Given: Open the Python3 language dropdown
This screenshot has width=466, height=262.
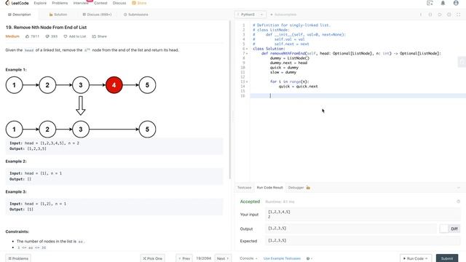Looking at the screenshot, I should click(x=250, y=15).
